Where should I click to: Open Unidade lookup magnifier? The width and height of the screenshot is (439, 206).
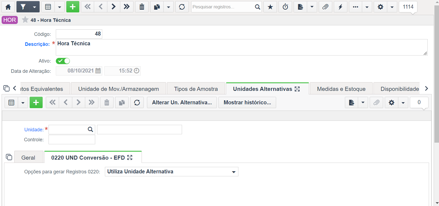point(90,129)
